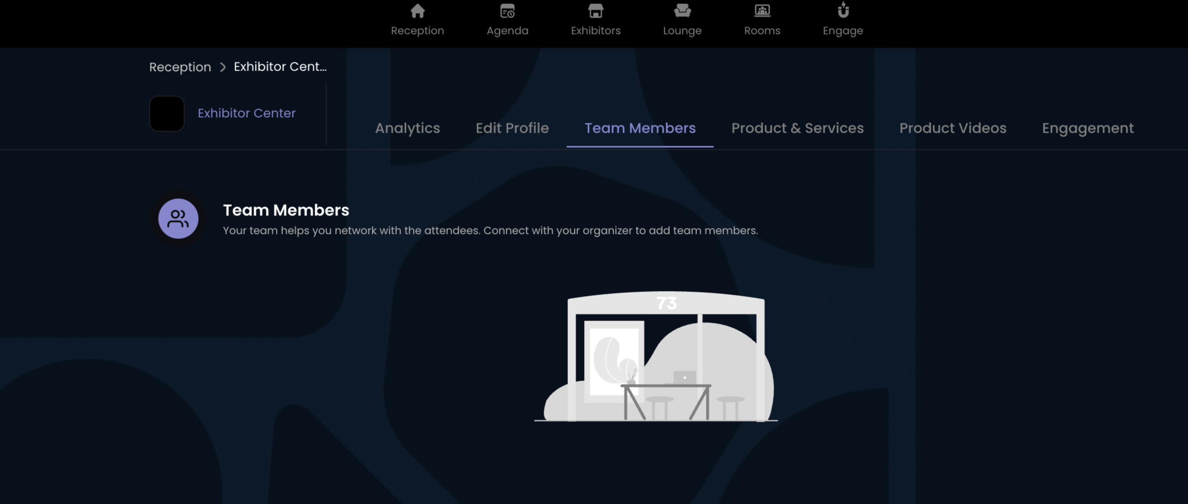
Task: Open the Edit Profile tab
Action: [x=512, y=128]
